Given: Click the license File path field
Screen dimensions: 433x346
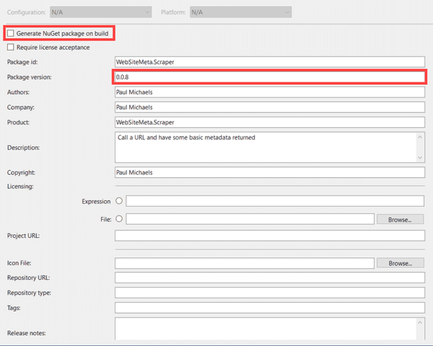Looking at the screenshot, I should coord(250,219).
